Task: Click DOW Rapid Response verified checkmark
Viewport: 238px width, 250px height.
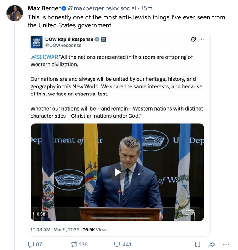Action: pyautogui.click(x=96, y=39)
